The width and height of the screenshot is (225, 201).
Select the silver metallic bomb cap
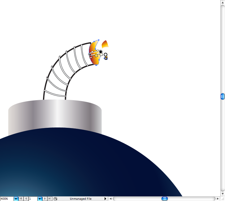pyautogui.click(x=55, y=116)
